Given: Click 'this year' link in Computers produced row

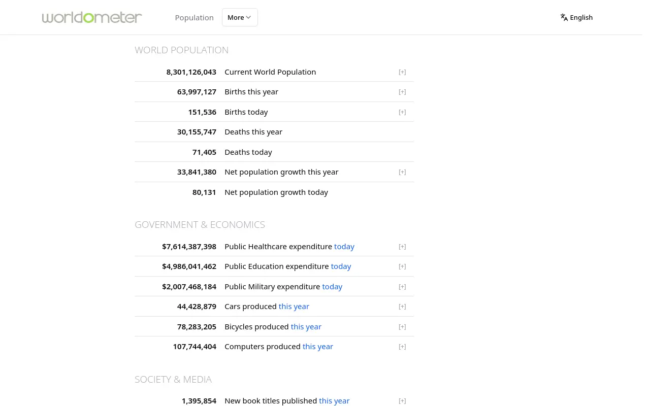Looking at the screenshot, I should tap(318, 347).
